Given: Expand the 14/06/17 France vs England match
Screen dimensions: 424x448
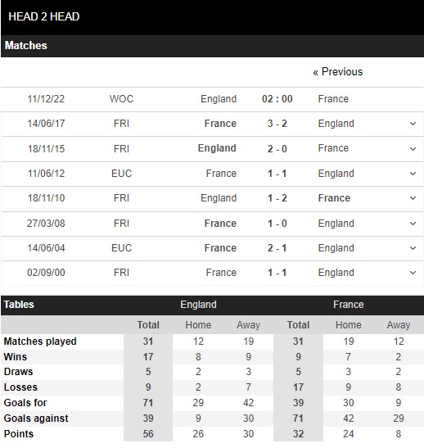Looking at the screenshot, I should click(413, 124).
